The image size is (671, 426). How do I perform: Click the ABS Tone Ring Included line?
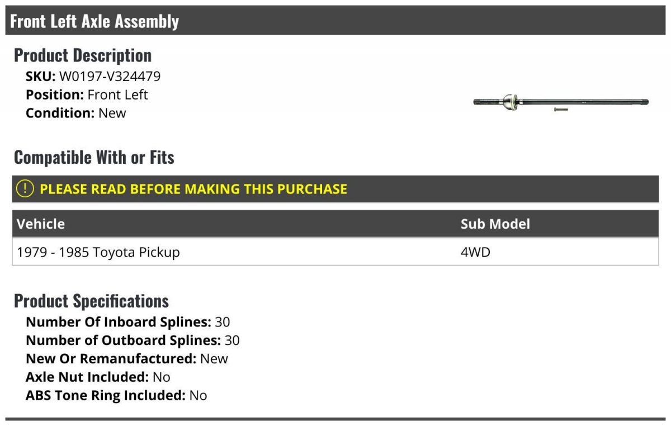(x=116, y=395)
